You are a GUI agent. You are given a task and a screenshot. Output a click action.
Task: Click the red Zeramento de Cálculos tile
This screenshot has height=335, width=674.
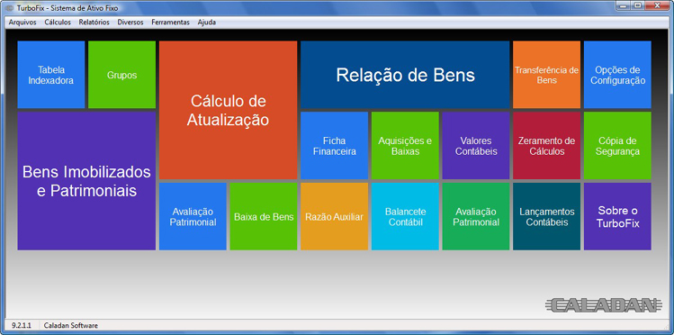[x=547, y=146]
